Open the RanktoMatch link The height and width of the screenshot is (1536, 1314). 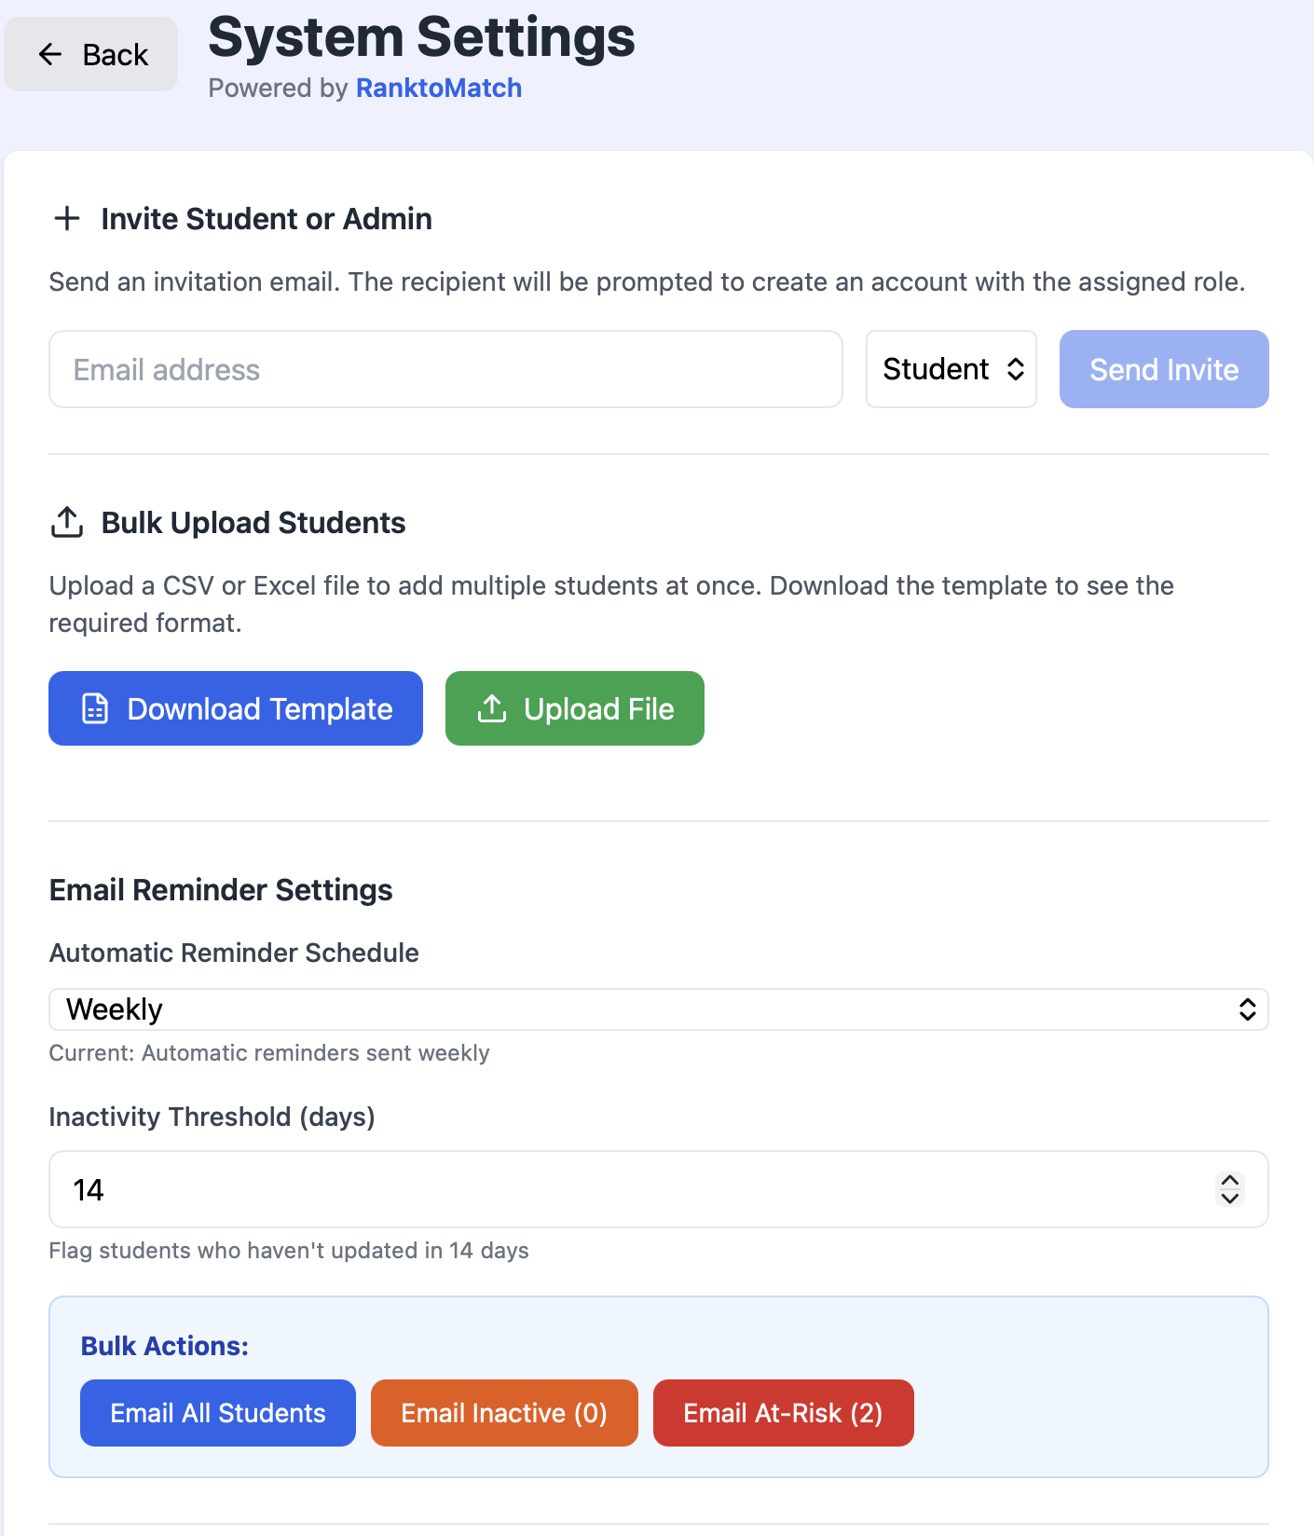click(x=438, y=88)
